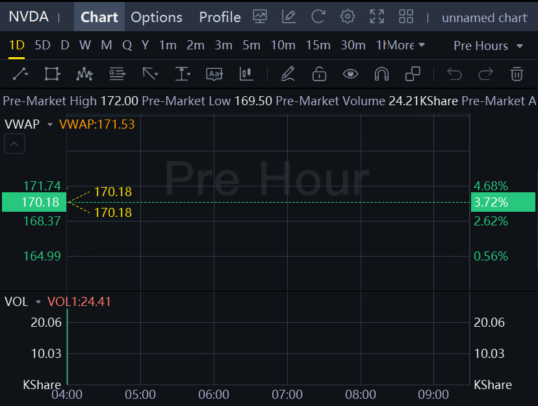
Task: Click the magnet snap tool icon
Action: 381,74
